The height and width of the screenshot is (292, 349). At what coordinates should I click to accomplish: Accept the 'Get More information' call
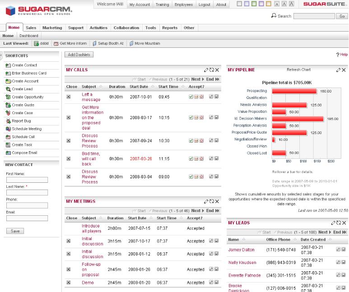click(191, 117)
